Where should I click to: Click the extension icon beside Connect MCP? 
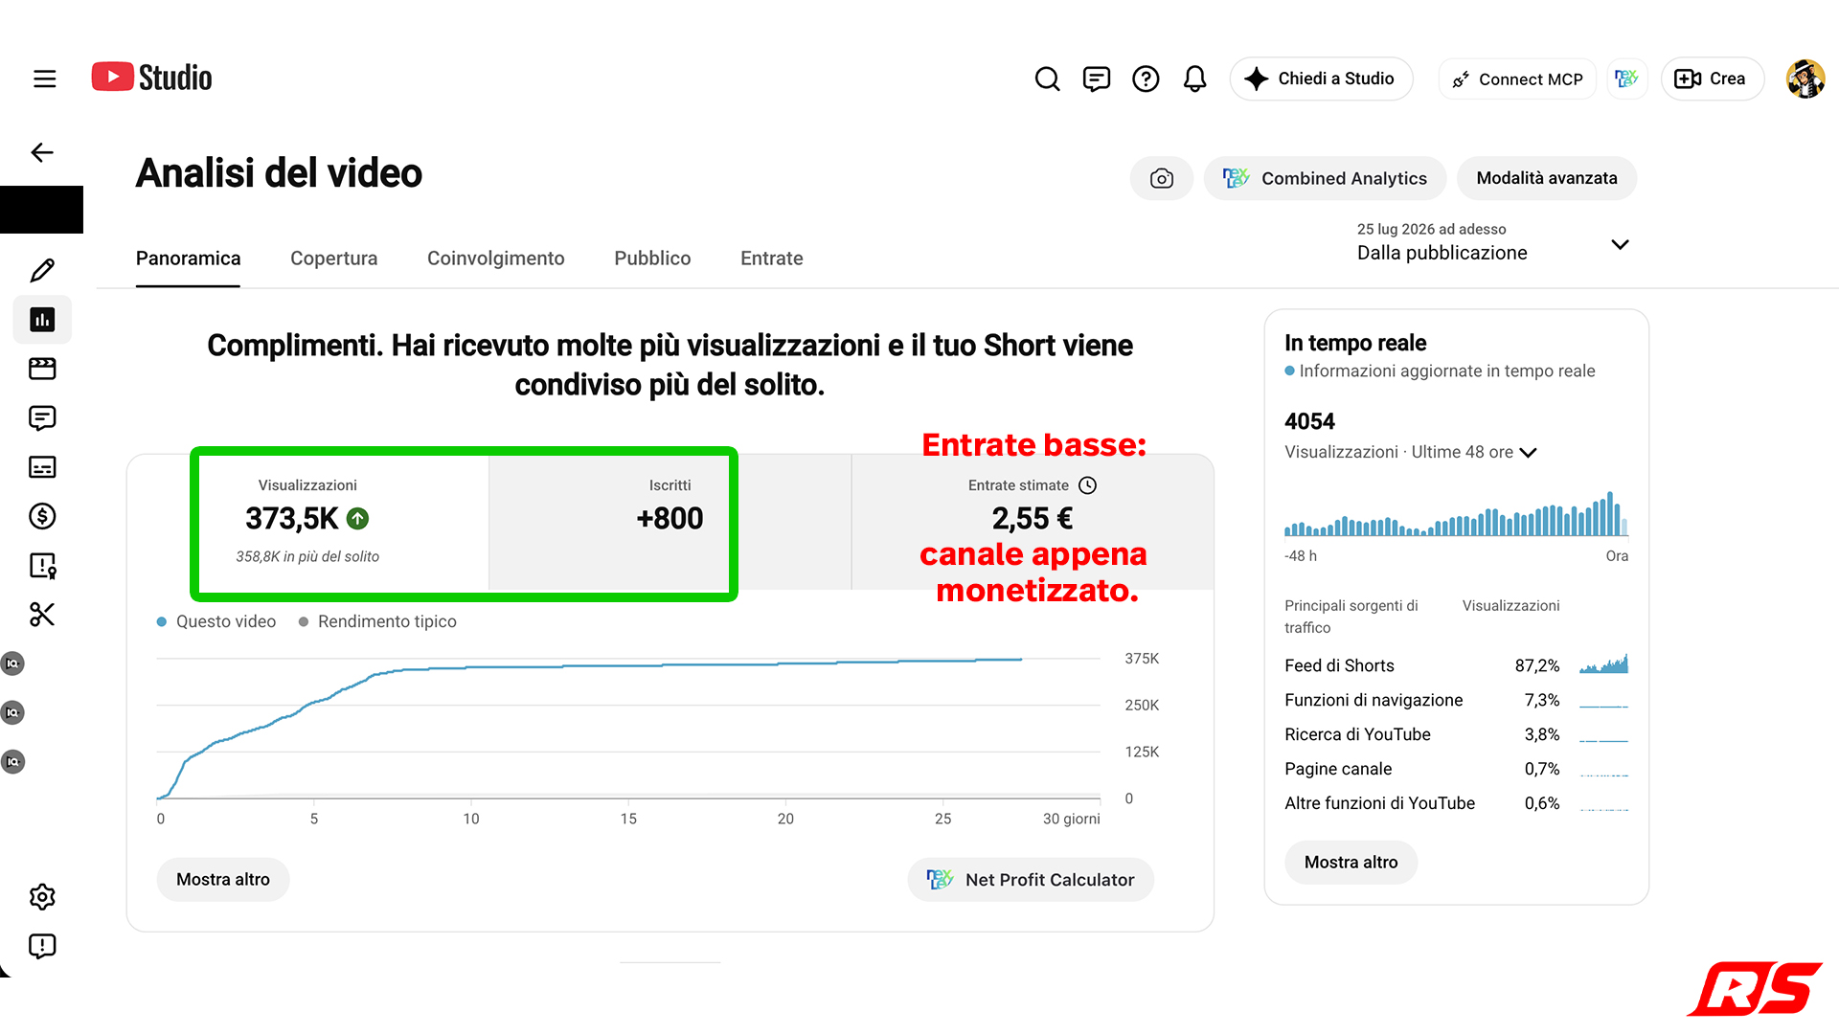coord(1626,79)
